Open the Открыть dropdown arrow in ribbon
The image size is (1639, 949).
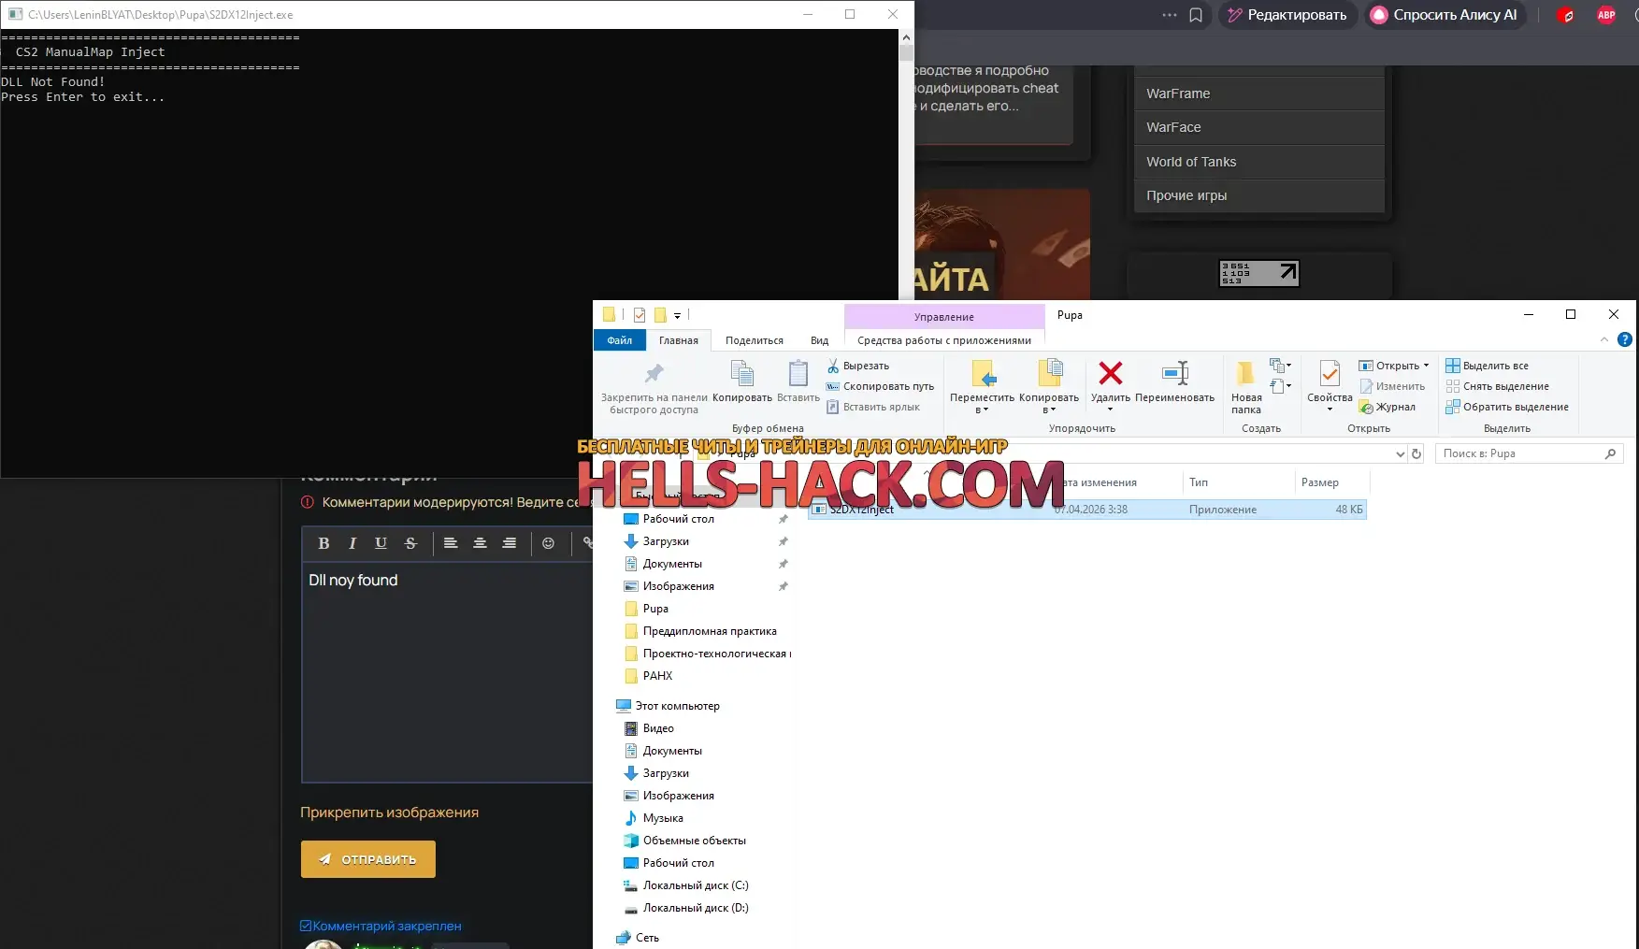click(x=1426, y=366)
